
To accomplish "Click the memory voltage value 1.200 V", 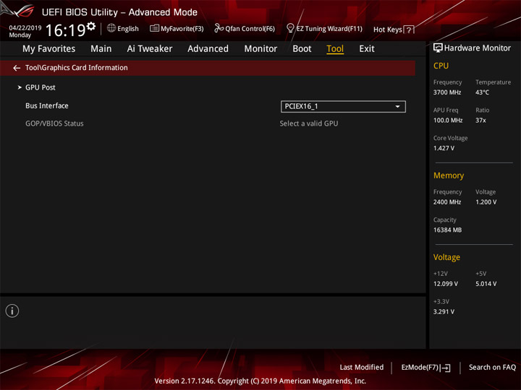I will click(486, 201).
